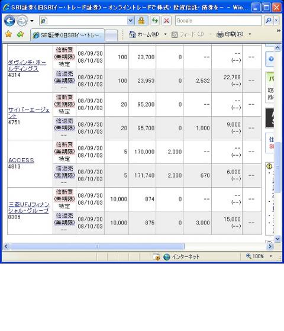Select the SBI証券 browser tab
Screen dimensions: 284x331
tap(67, 35)
